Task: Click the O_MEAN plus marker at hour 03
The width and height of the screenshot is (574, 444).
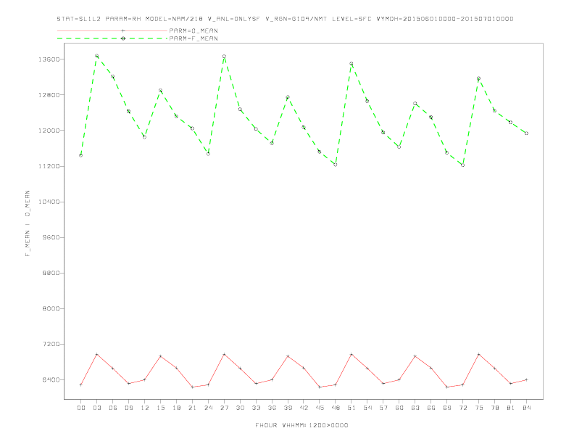Action: (x=96, y=354)
